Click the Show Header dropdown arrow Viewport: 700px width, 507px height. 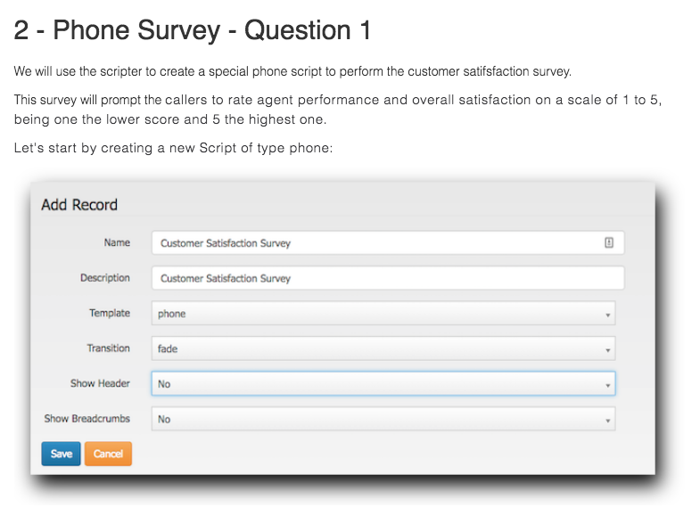(x=607, y=385)
